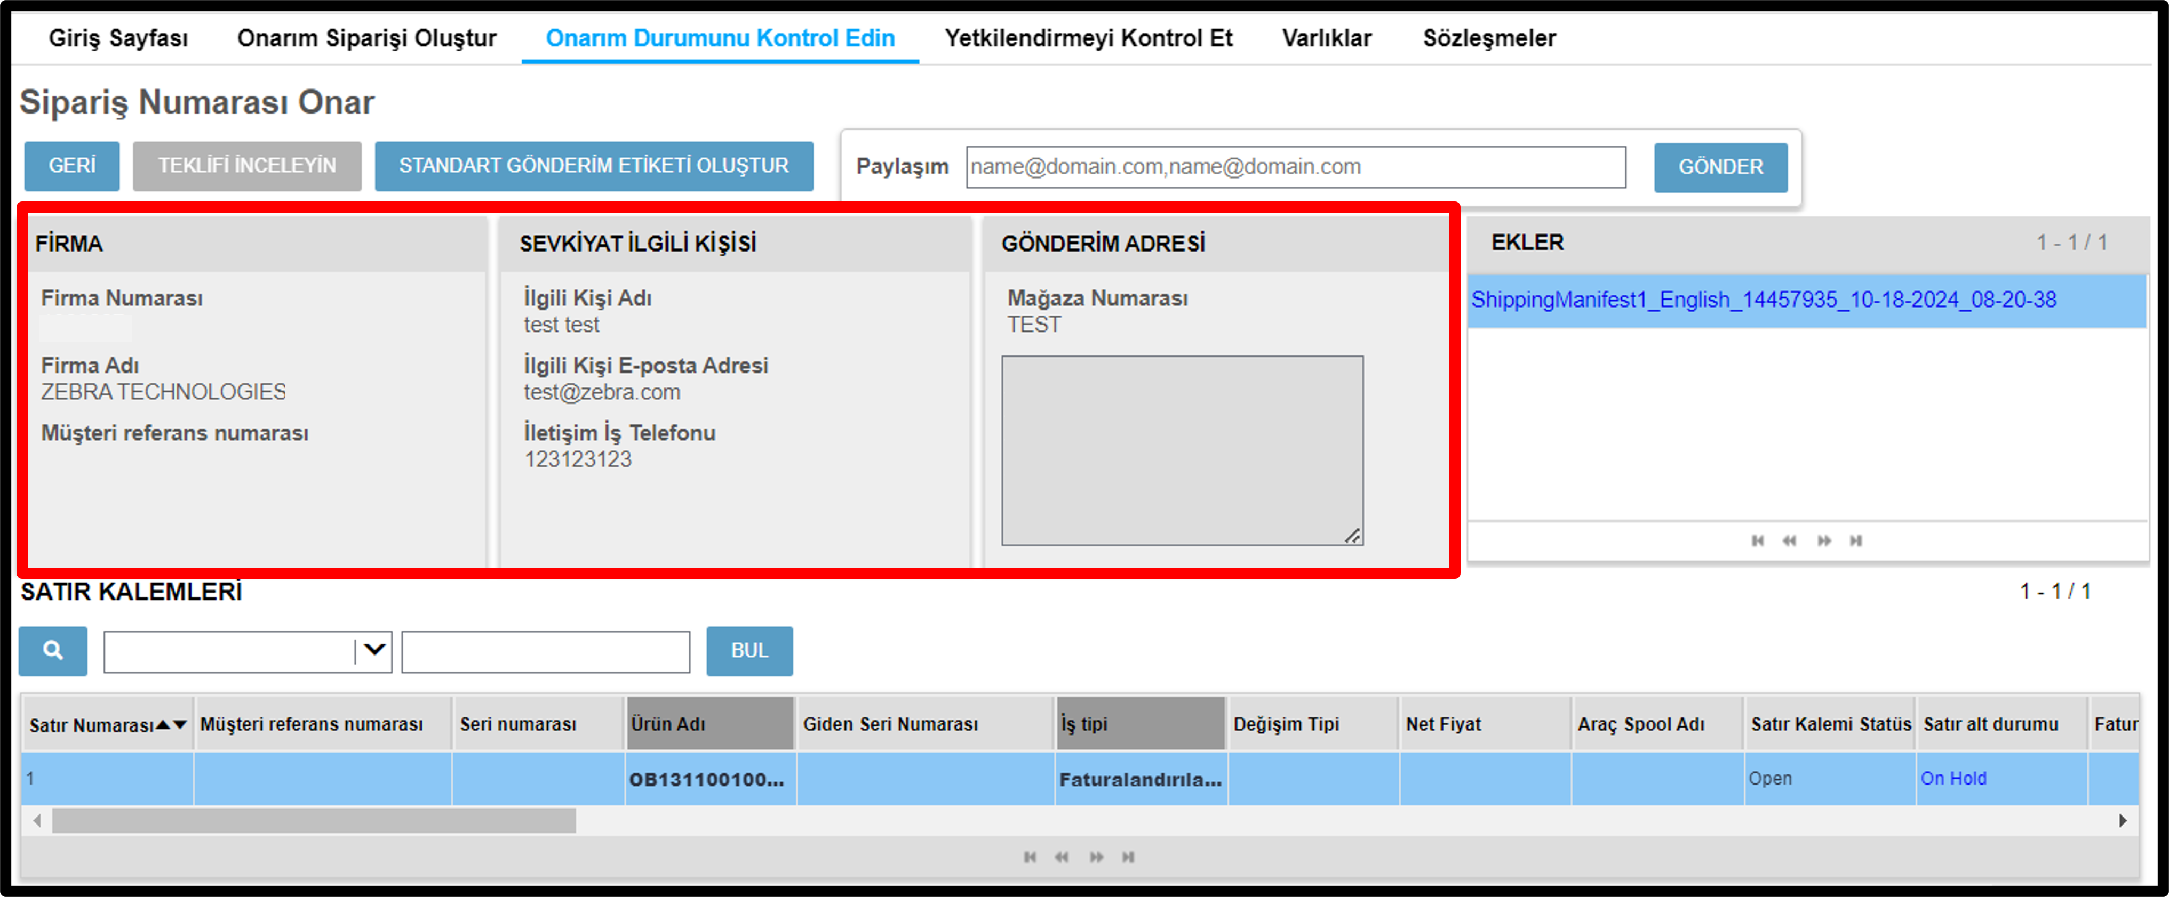Select the Faturalandırıla... job type cell

point(1141,779)
